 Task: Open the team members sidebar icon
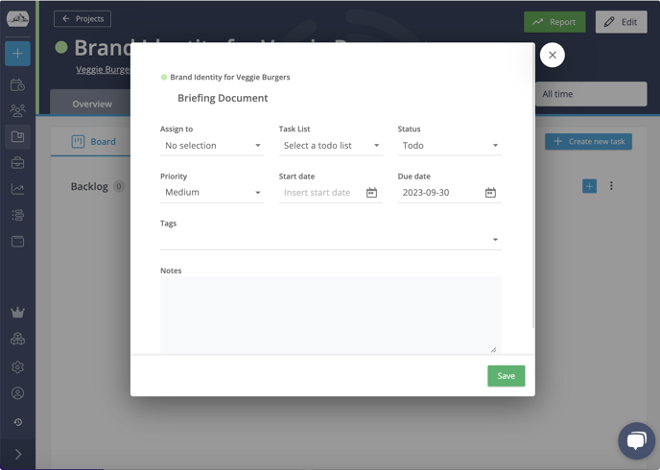(17, 110)
